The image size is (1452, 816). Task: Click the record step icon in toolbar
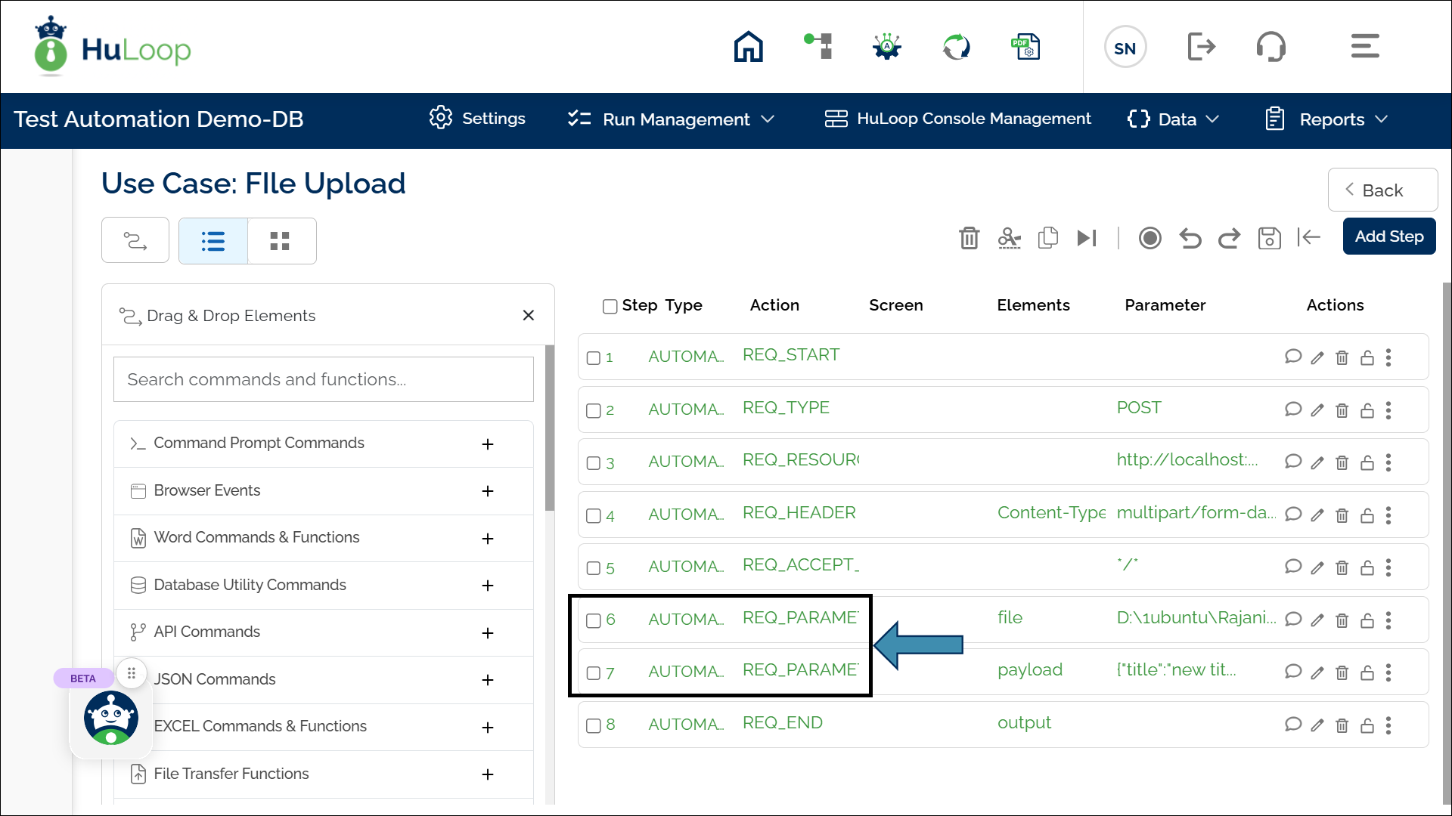coord(1149,238)
